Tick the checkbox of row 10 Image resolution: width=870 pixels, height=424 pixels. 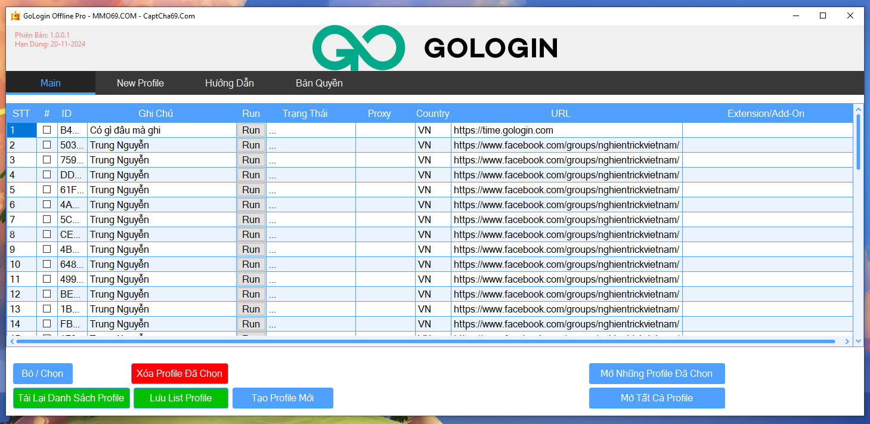47,264
